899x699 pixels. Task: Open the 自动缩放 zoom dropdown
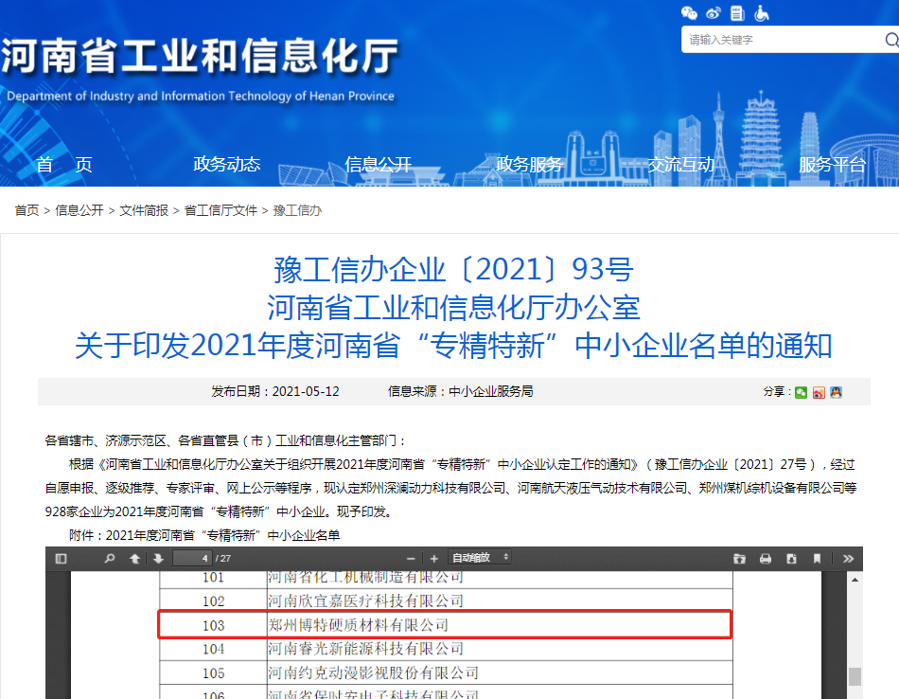click(x=481, y=558)
